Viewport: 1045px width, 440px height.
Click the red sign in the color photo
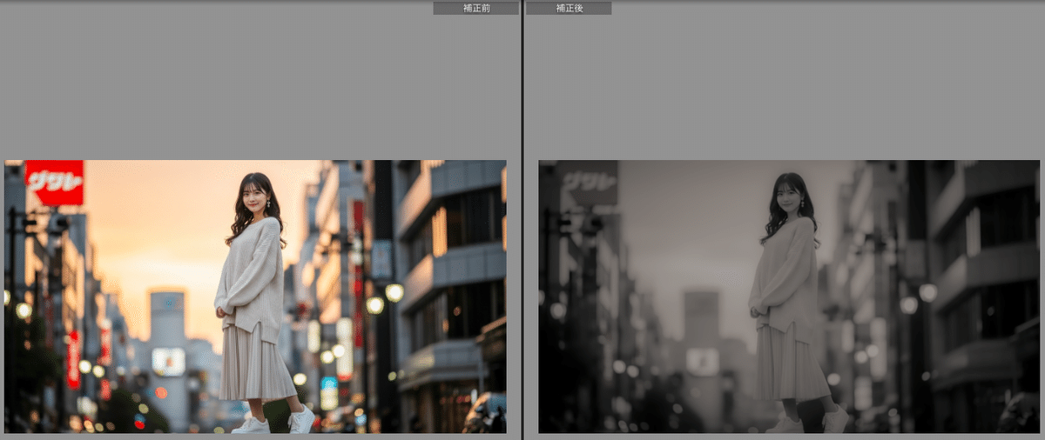[x=54, y=182]
